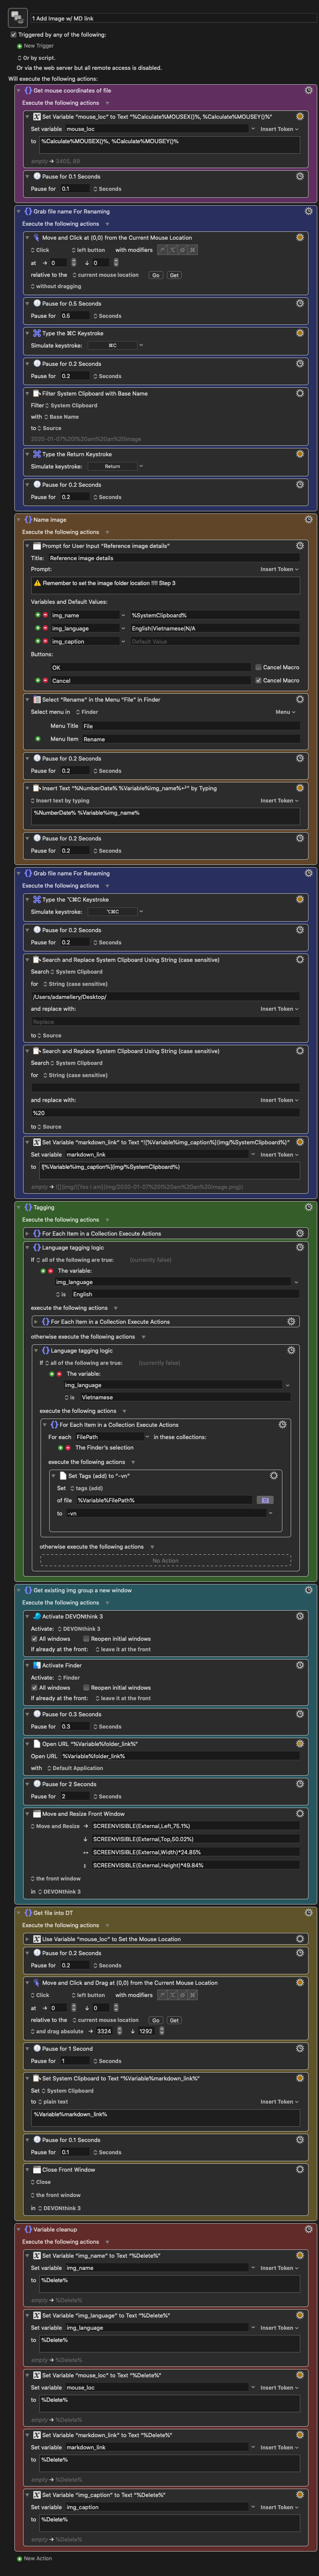This screenshot has height=2576, width=319.
Task: Toggle All windows in Activate Finder action
Action: point(34,1687)
